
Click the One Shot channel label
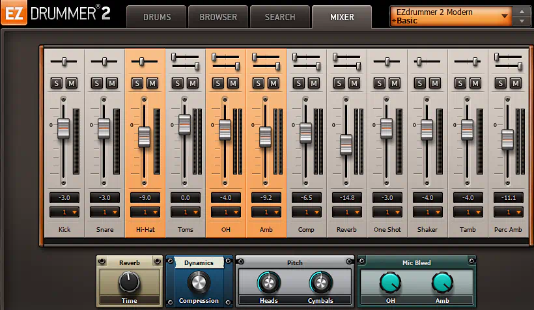click(387, 230)
